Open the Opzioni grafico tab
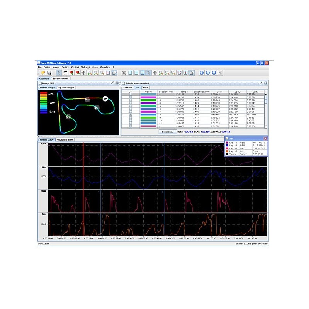 pyautogui.click(x=65, y=140)
